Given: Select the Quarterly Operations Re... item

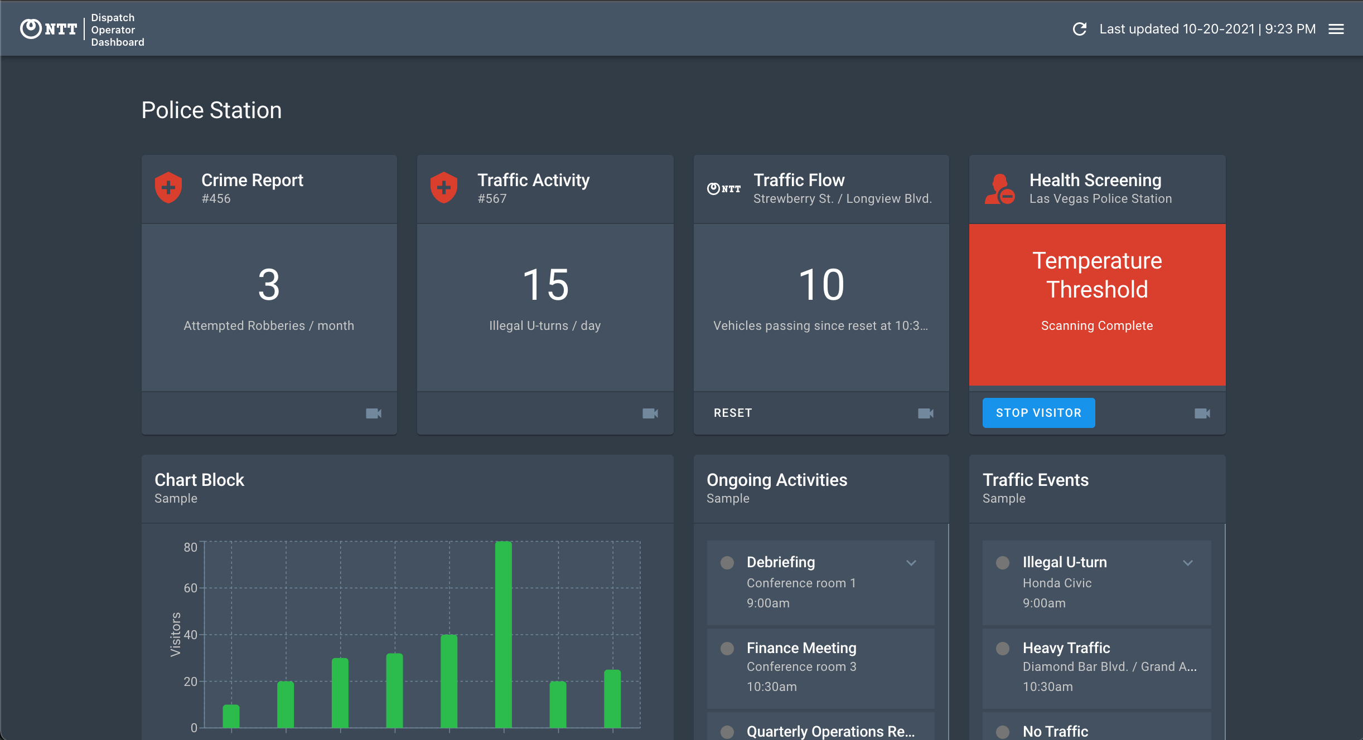Looking at the screenshot, I should click(830, 731).
